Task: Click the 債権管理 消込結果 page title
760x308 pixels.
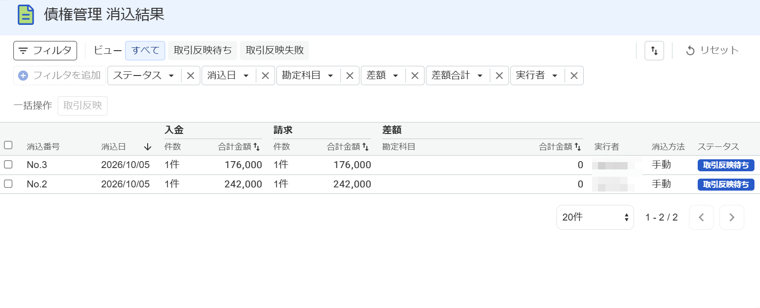Action: pyautogui.click(x=104, y=15)
